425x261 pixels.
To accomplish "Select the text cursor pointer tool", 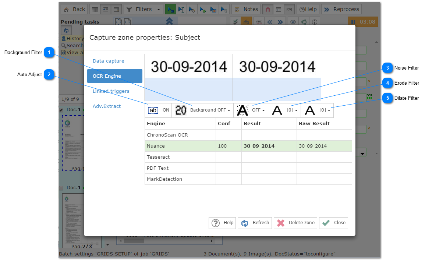I will pyautogui.click(x=181, y=10).
